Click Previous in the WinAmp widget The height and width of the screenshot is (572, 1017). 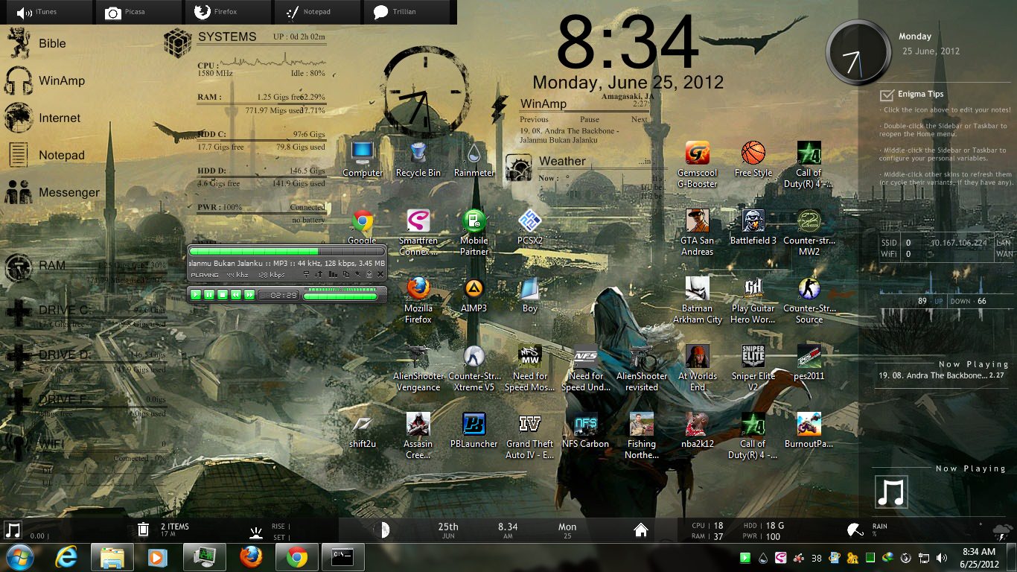click(x=534, y=119)
